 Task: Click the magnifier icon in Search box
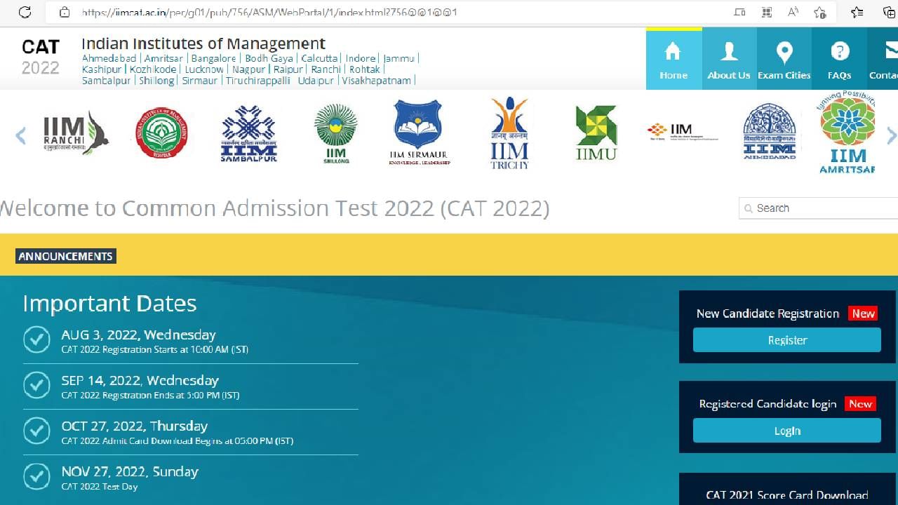pyautogui.click(x=748, y=208)
